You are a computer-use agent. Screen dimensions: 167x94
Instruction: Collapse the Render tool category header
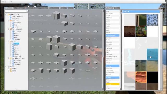point(112,78)
